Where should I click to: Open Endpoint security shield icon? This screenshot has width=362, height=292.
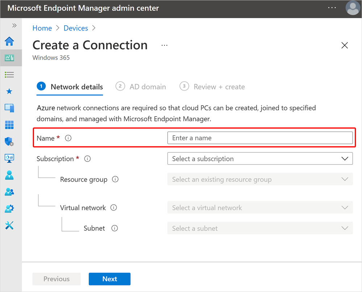click(x=9, y=142)
